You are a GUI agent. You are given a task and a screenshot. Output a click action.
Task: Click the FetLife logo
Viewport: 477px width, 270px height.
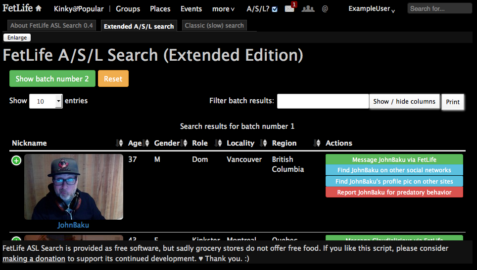[18, 8]
